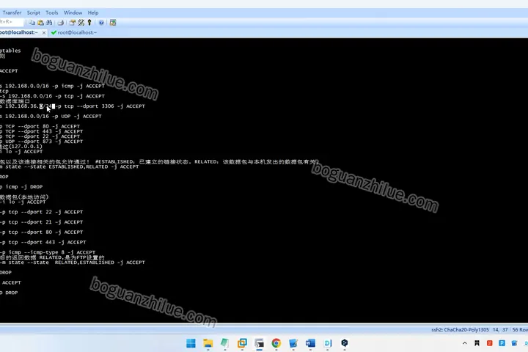
Task: Click 'icmp --icmp-type 8 -j ACCEPT' line
Action: [48, 252]
